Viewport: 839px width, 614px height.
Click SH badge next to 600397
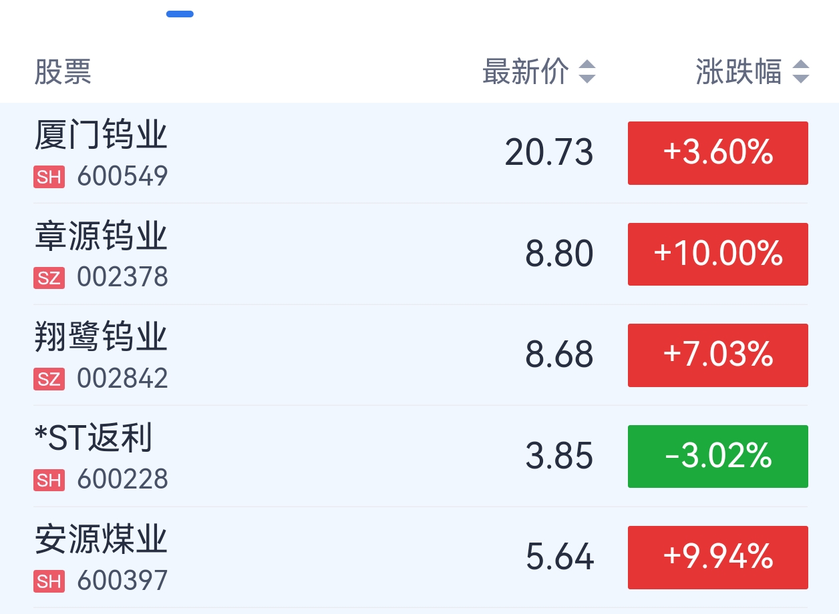pyautogui.click(x=49, y=581)
